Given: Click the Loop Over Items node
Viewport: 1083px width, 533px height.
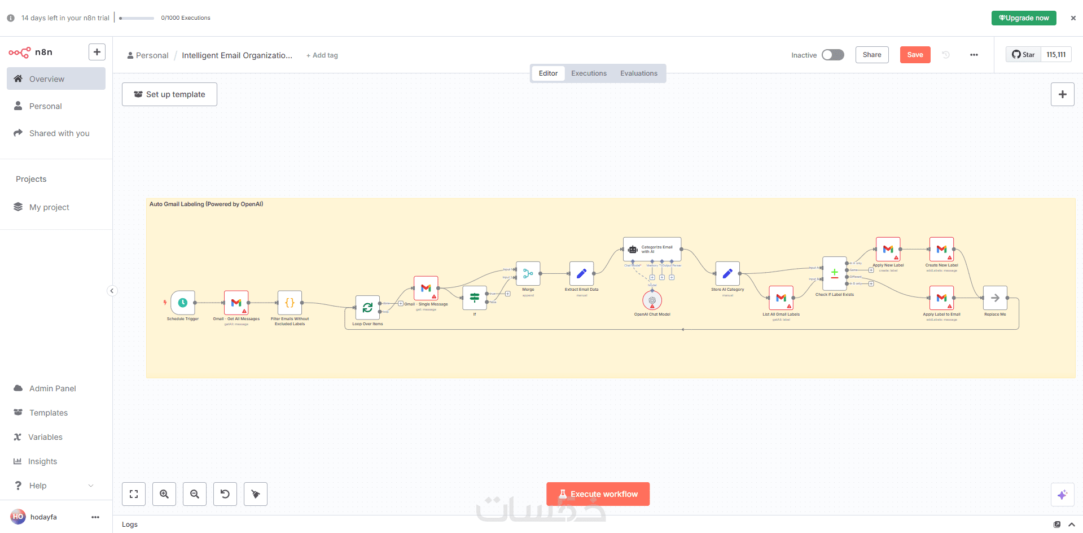Looking at the screenshot, I should (367, 308).
